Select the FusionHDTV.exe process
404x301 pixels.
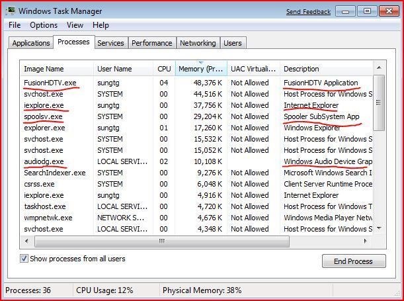(x=196, y=83)
